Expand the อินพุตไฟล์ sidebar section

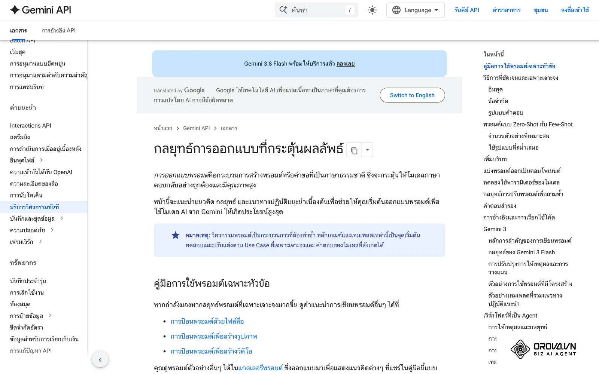click(42, 160)
